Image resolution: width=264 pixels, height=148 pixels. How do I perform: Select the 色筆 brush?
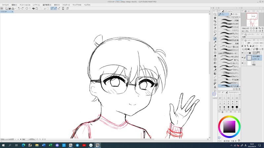[229, 43]
